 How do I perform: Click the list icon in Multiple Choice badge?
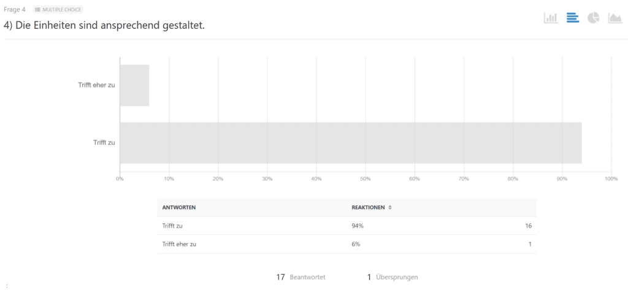(x=38, y=10)
